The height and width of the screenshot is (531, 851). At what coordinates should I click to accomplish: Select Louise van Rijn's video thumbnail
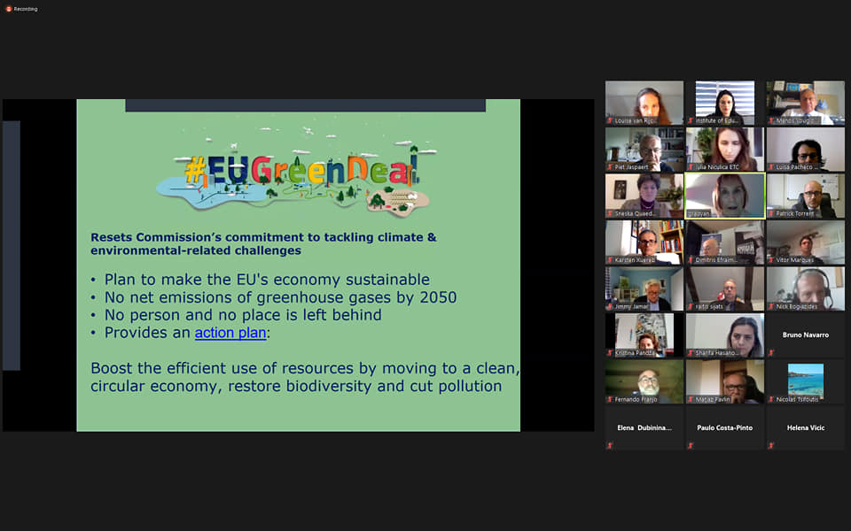644,102
